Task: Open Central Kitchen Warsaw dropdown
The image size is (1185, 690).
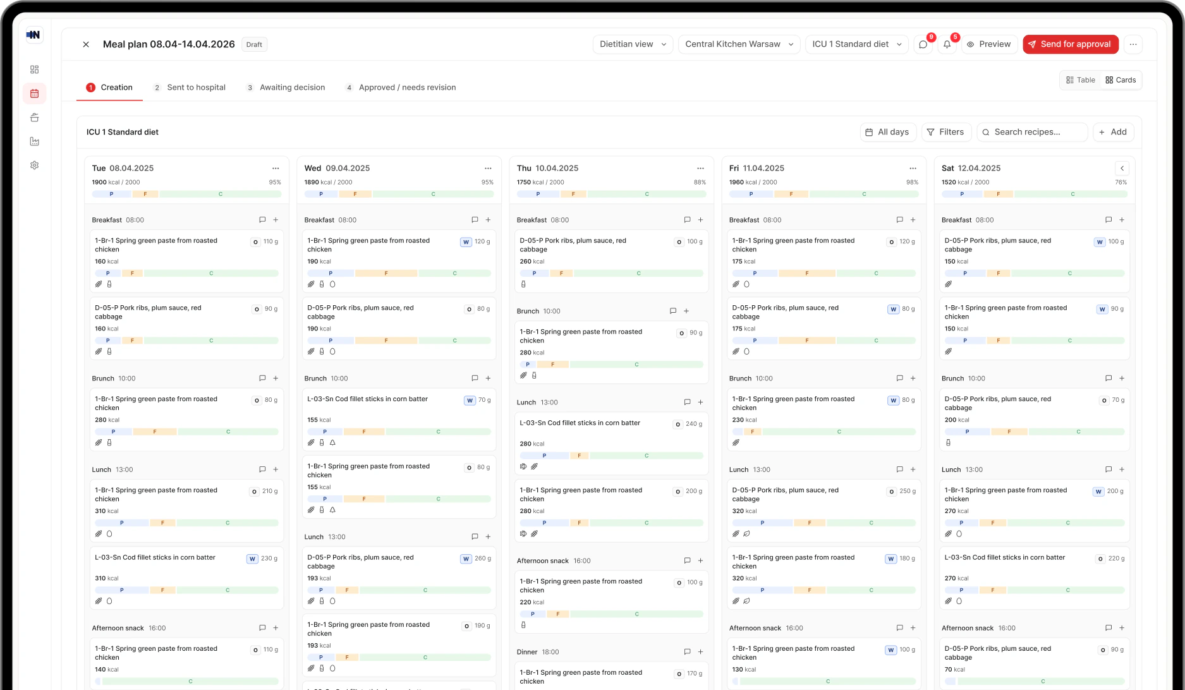Action: tap(739, 44)
